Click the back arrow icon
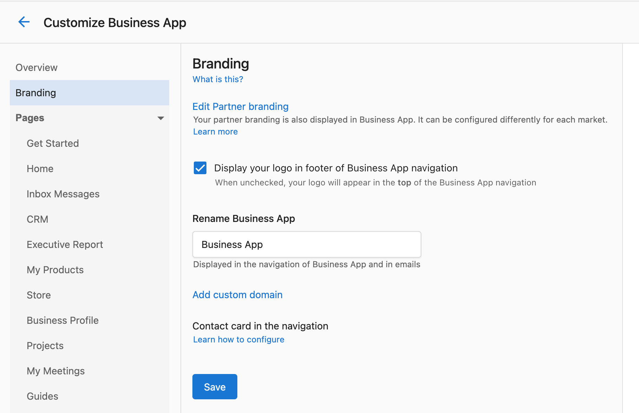 point(24,22)
